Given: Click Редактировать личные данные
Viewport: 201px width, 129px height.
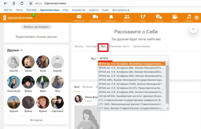Looking at the screenshot, I should [36, 37].
